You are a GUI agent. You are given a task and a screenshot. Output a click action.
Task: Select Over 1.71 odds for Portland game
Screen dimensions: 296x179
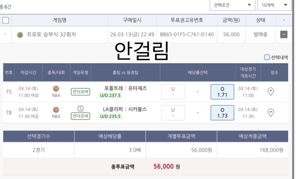click(x=222, y=92)
